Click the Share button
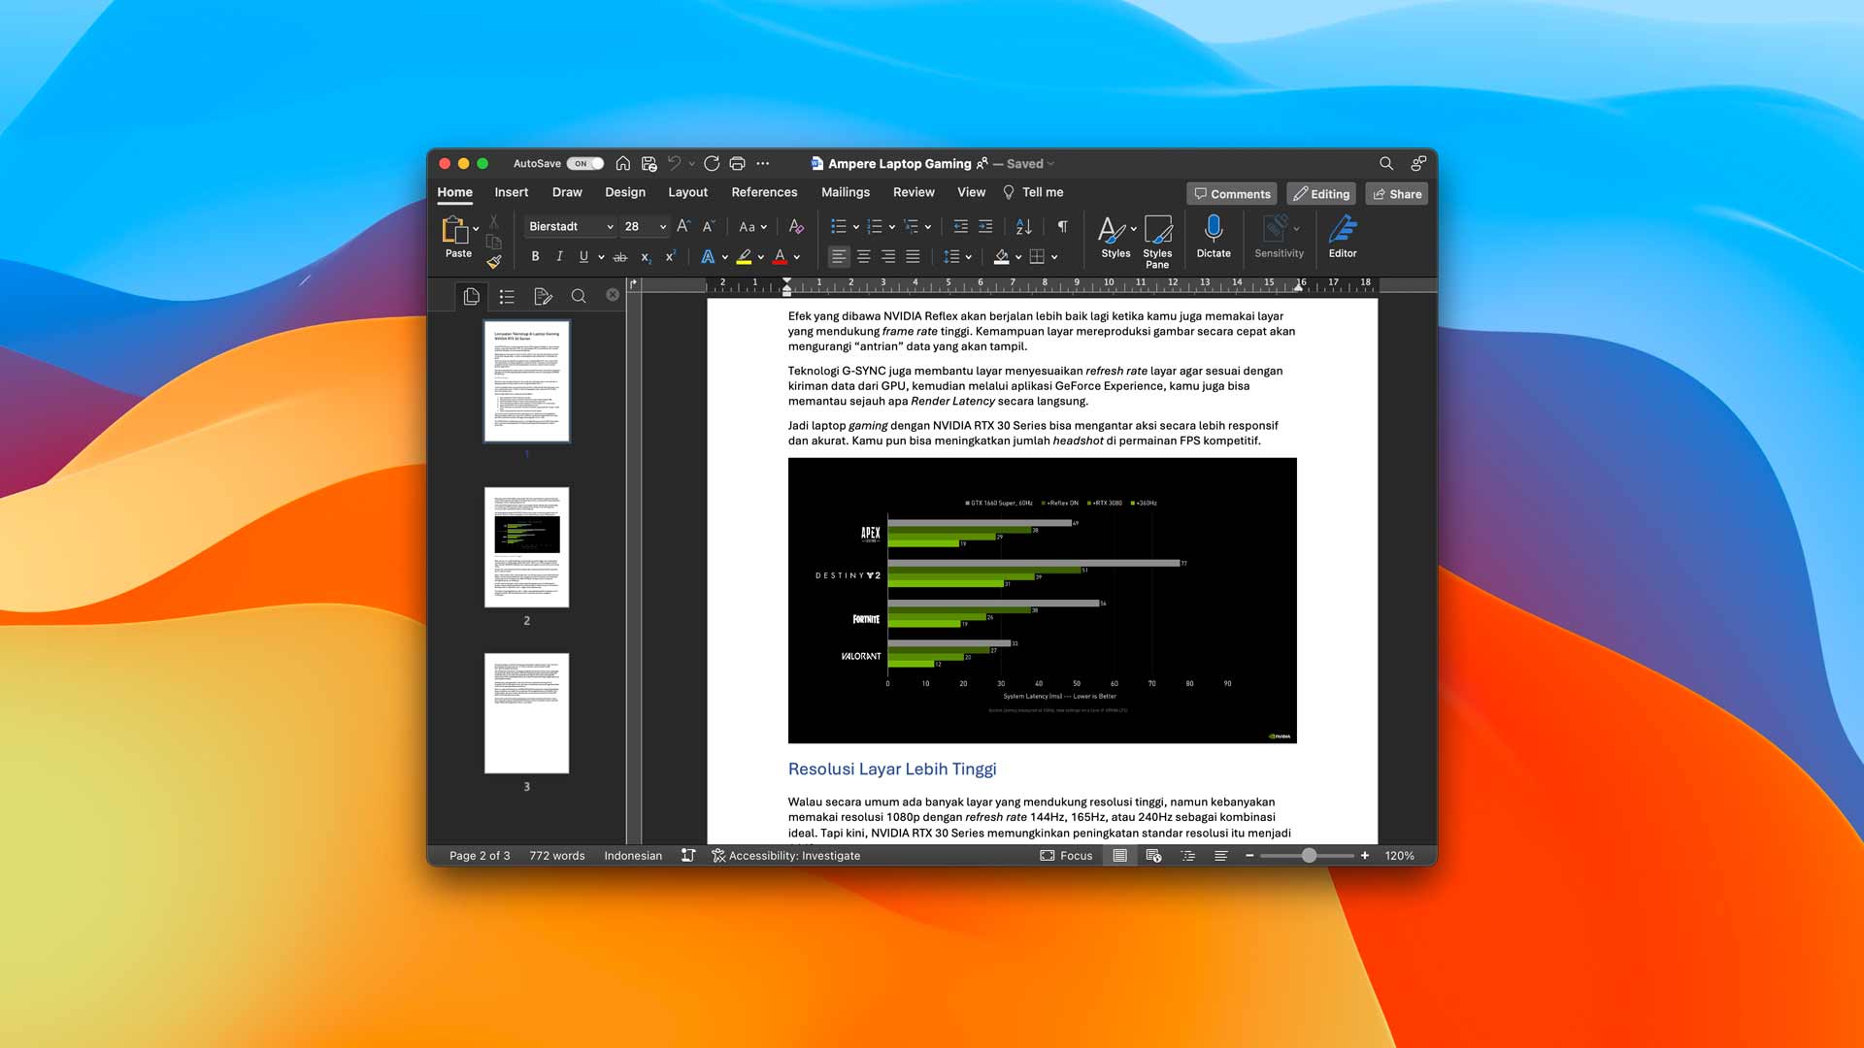 1396,194
